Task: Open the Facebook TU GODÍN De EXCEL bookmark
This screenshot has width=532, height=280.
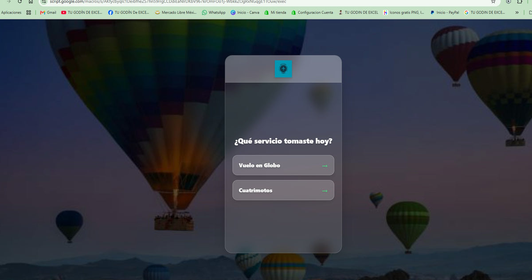Action: pyautogui.click(x=129, y=12)
